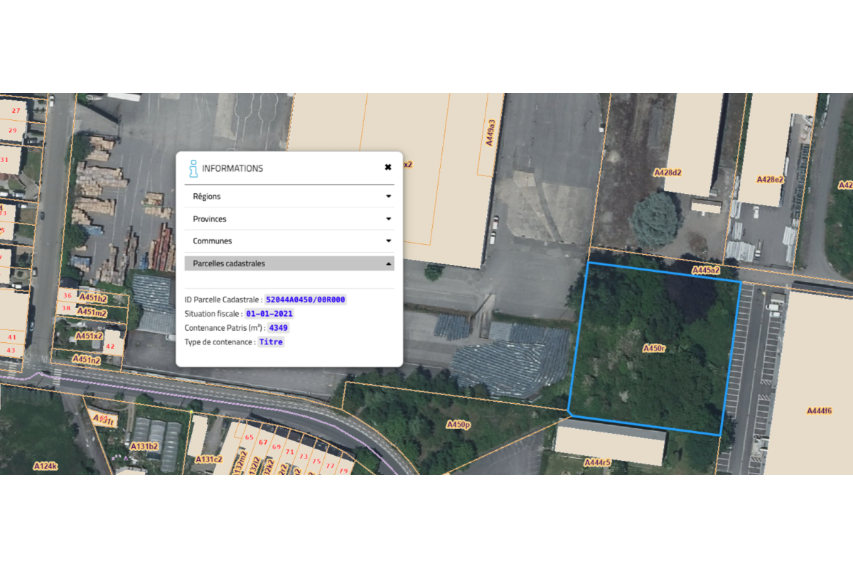This screenshot has width=853, height=568.
Task: Select parcel A428e2 on the map
Action: point(770,180)
